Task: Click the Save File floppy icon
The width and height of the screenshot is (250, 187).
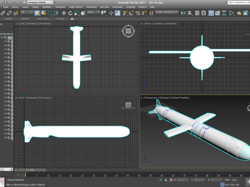Action: (x=6, y=2)
